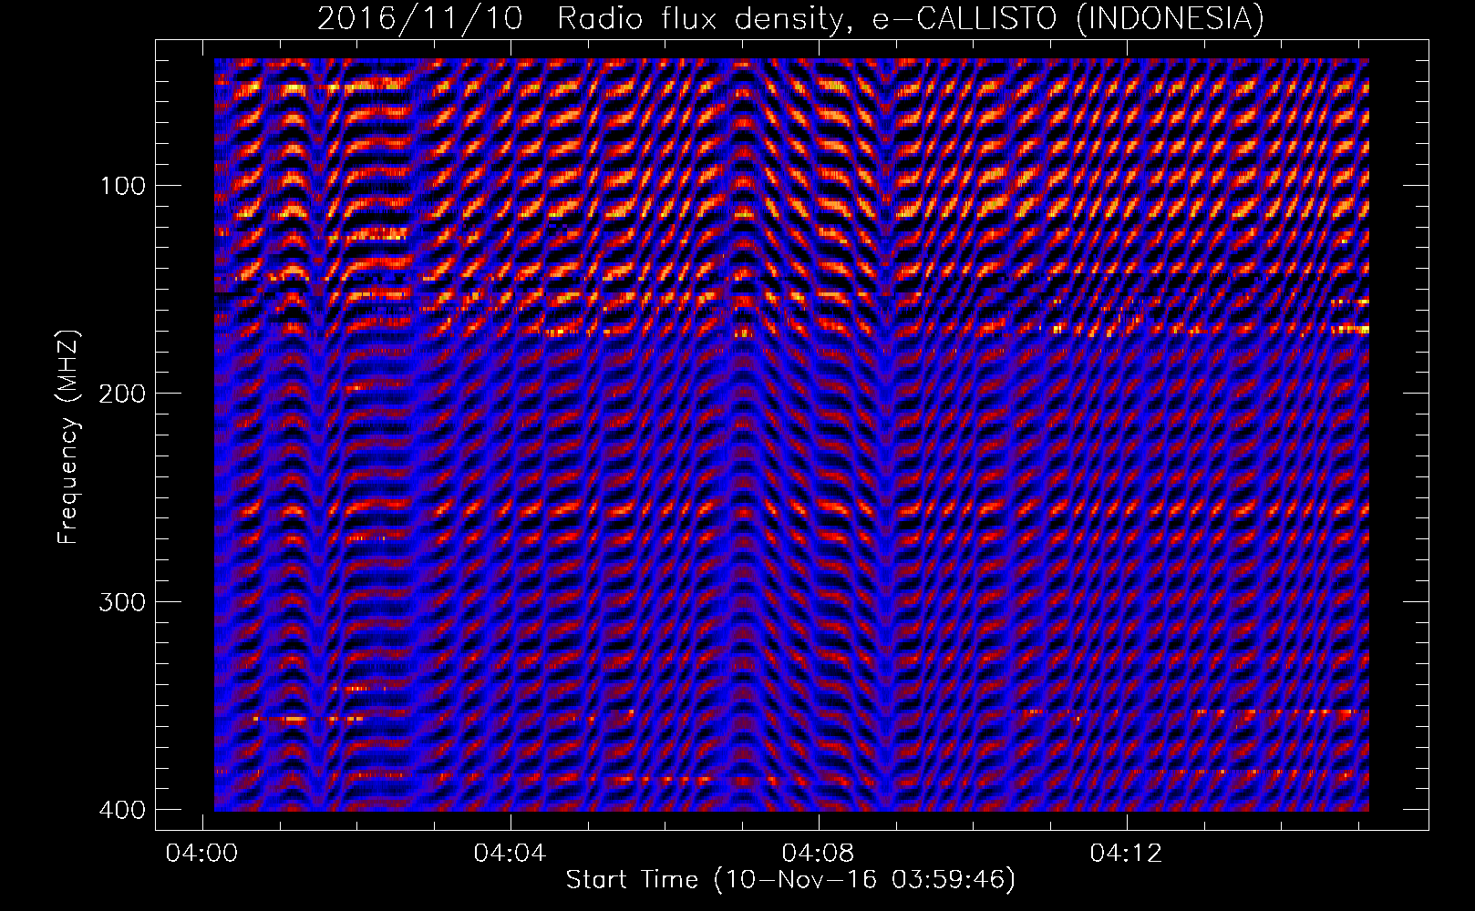Click the 04:04 time axis label
Screen dimensions: 1475x911
[x=510, y=854]
